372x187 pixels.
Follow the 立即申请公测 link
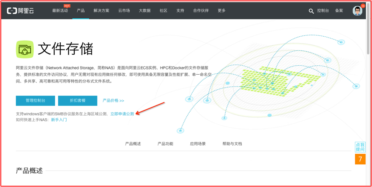click(x=122, y=114)
